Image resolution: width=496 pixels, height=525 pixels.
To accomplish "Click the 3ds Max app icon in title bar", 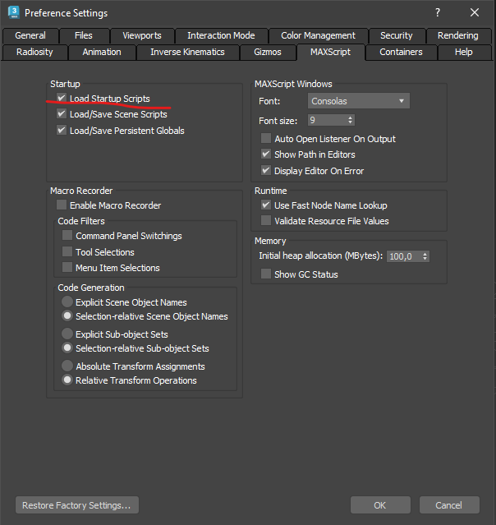I will 14,12.
